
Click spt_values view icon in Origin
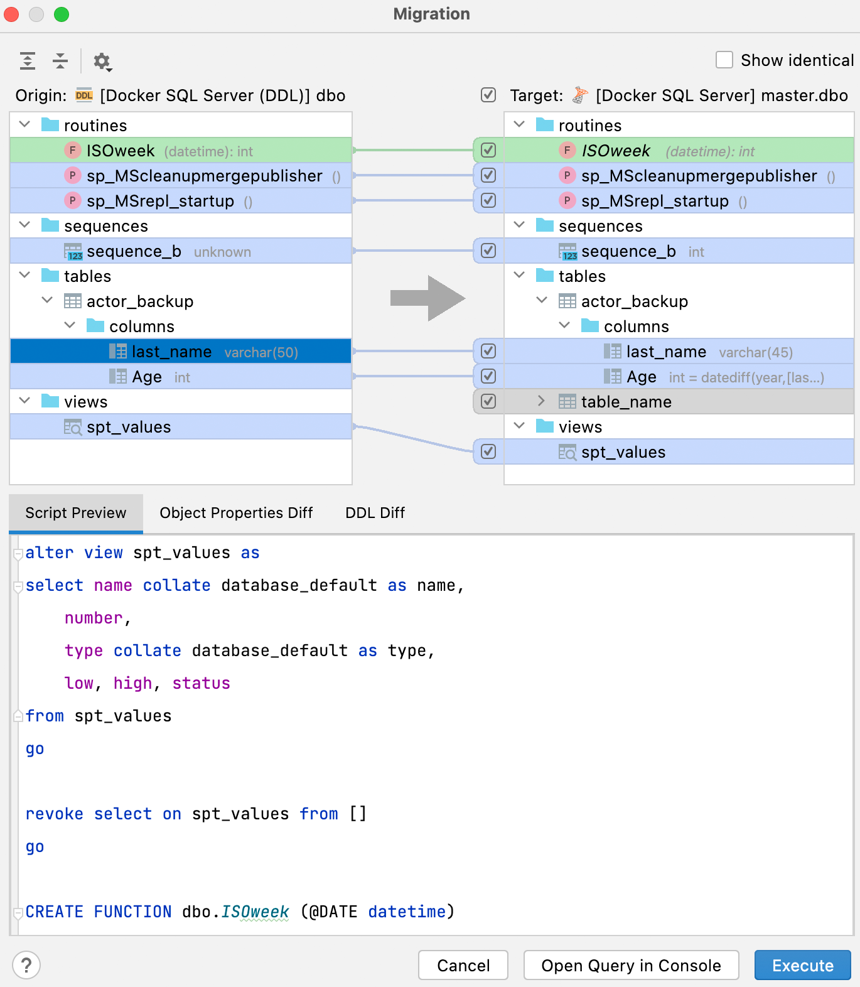point(73,428)
